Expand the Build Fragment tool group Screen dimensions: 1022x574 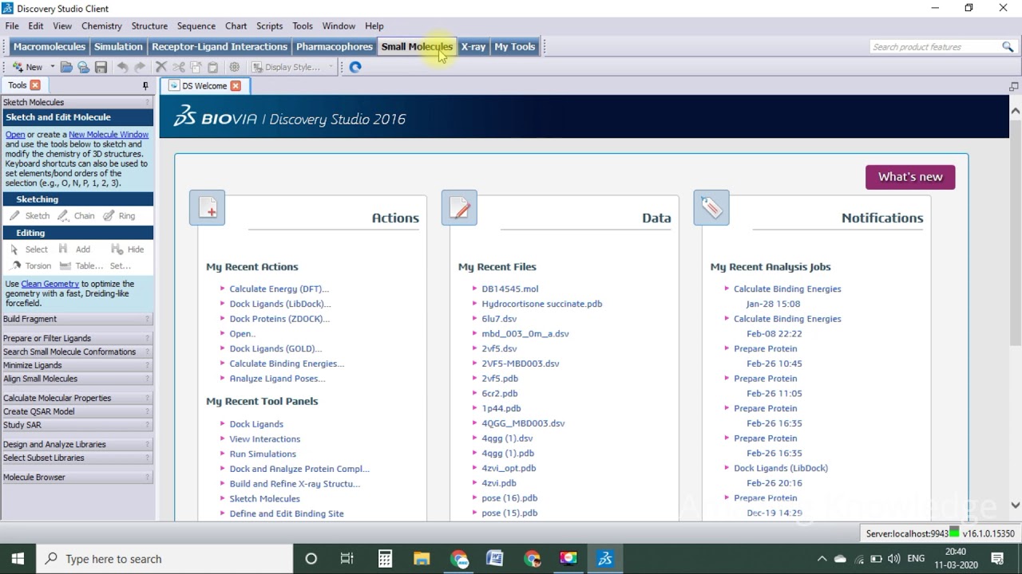point(77,319)
